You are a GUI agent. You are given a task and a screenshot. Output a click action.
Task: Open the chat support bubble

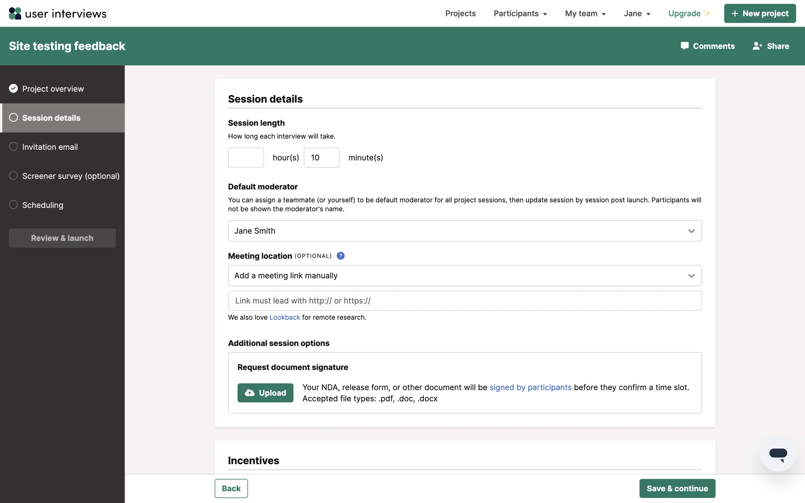pyautogui.click(x=778, y=454)
